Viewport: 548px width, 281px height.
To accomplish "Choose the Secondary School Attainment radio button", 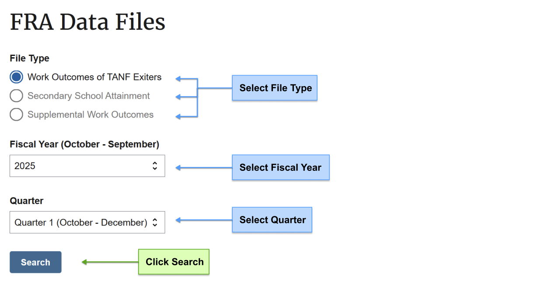I will tap(16, 96).
